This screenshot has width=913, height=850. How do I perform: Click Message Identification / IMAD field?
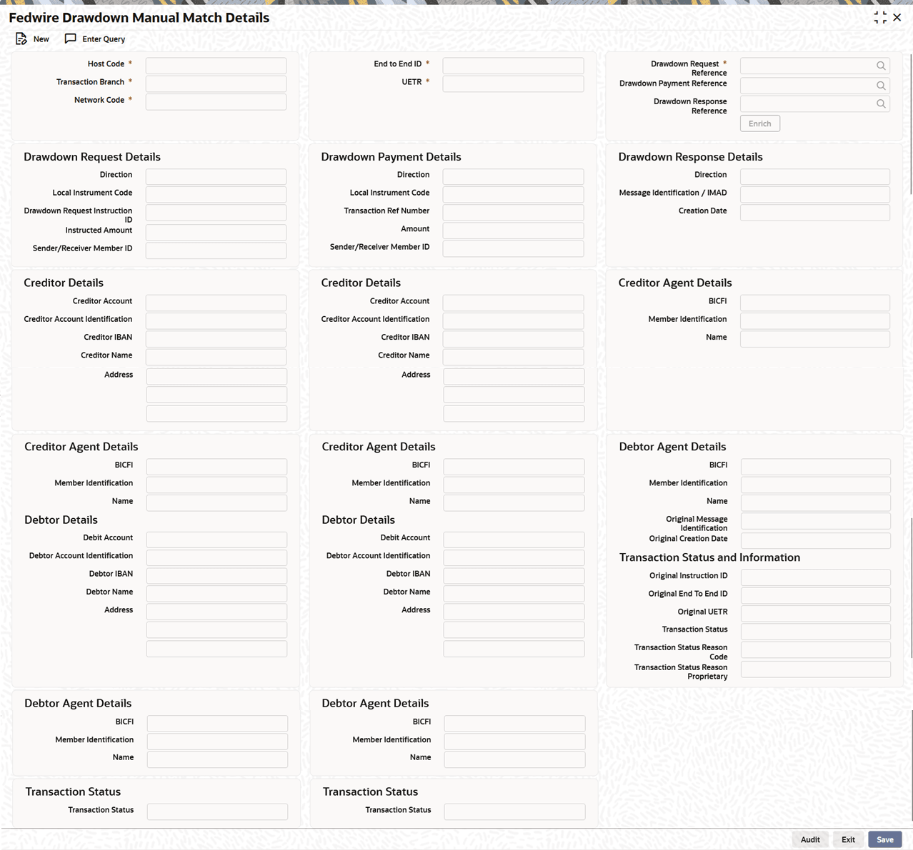tap(815, 194)
